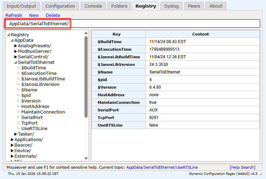266x179 pixels.
Task: Click New to create a registry key
Action: click(x=34, y=15)
